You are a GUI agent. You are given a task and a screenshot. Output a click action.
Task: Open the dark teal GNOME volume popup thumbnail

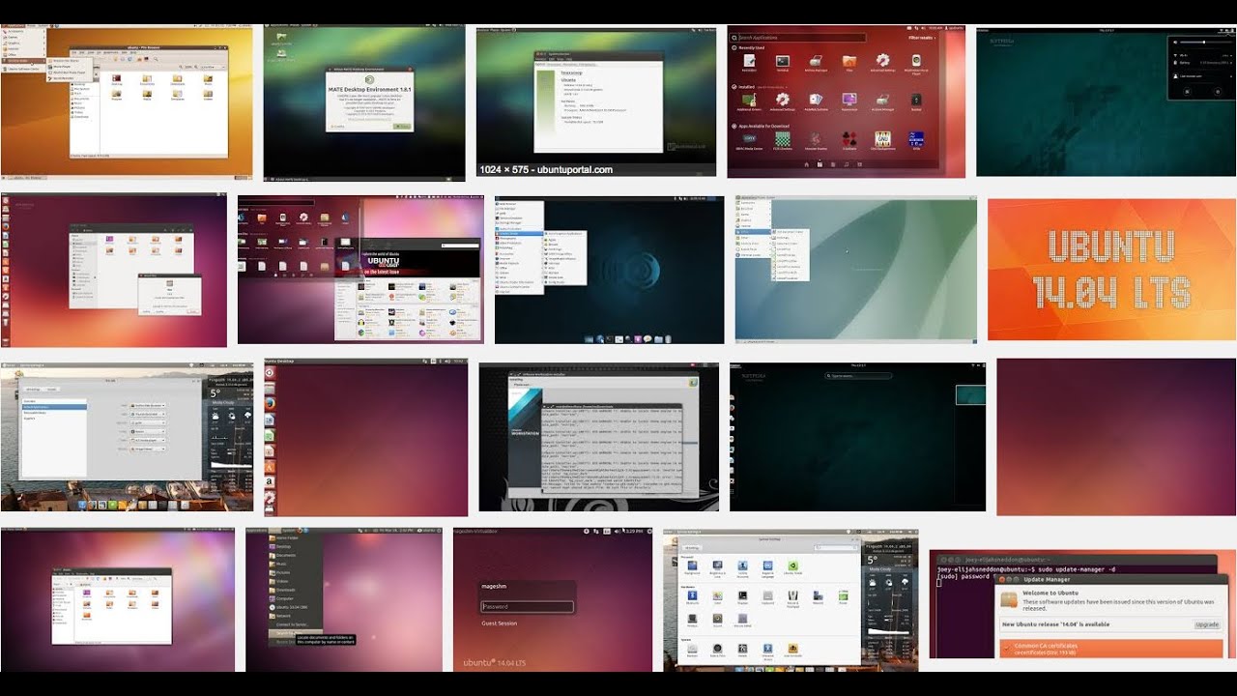tap(1106, 101)
